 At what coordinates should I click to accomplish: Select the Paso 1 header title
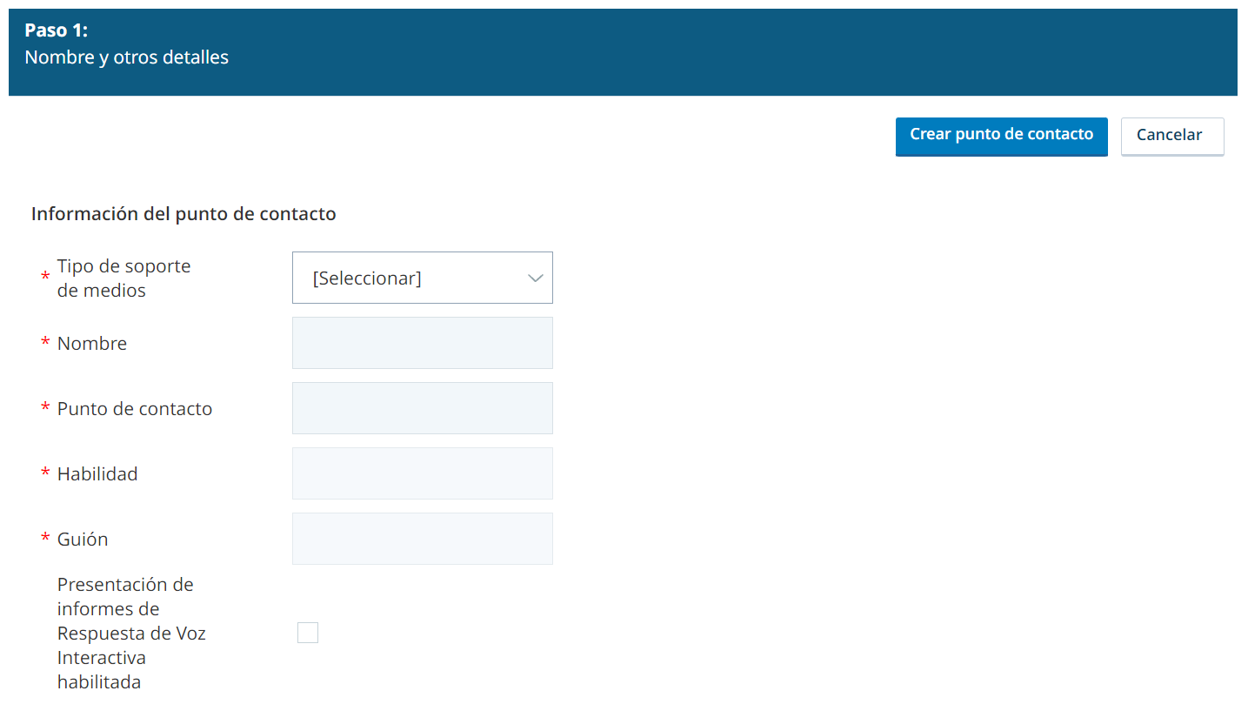click(x=57, y=30)
